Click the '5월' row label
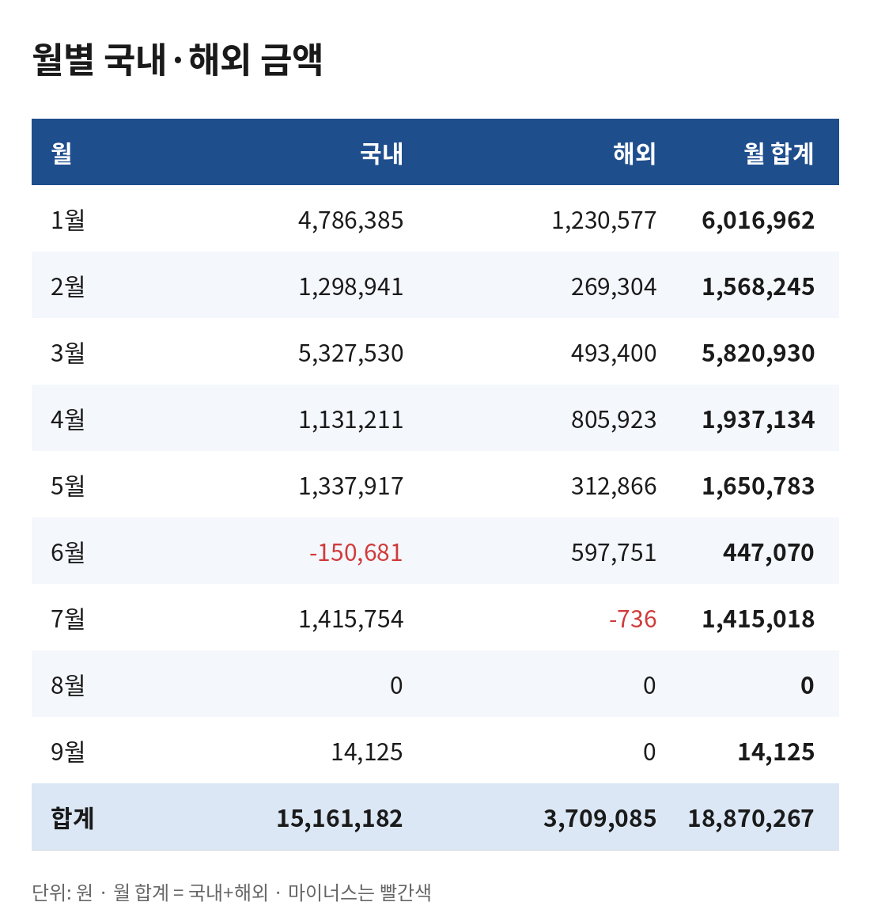 click(x=67, y=485)
